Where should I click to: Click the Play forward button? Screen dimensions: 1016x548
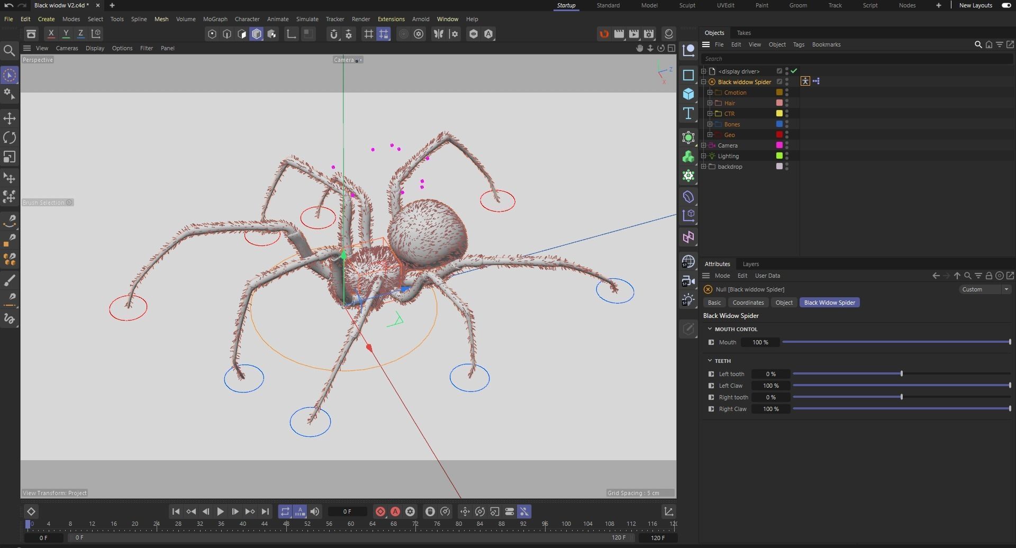pyautogui.click(x=220, y=512)
